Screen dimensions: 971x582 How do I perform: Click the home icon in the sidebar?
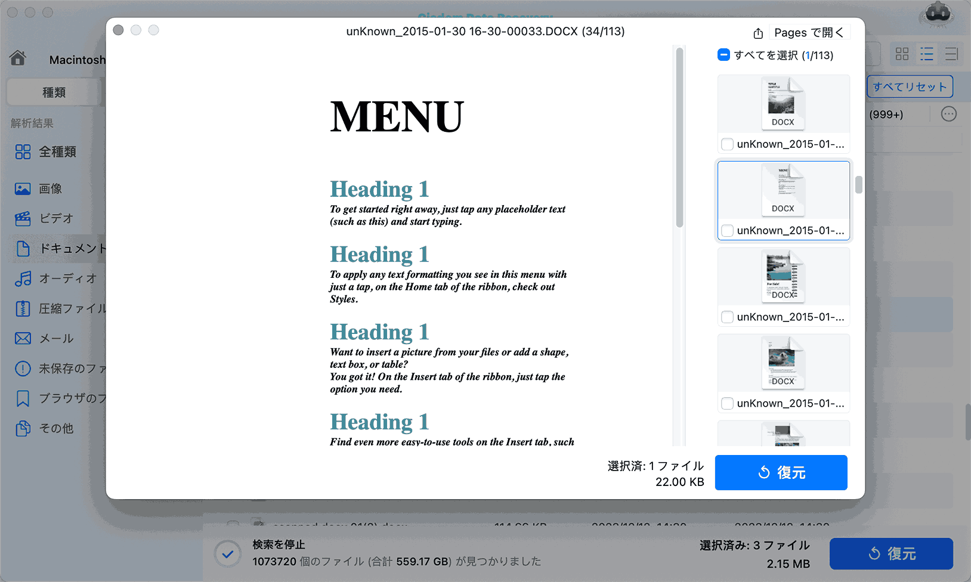click(x=18, y=58)
